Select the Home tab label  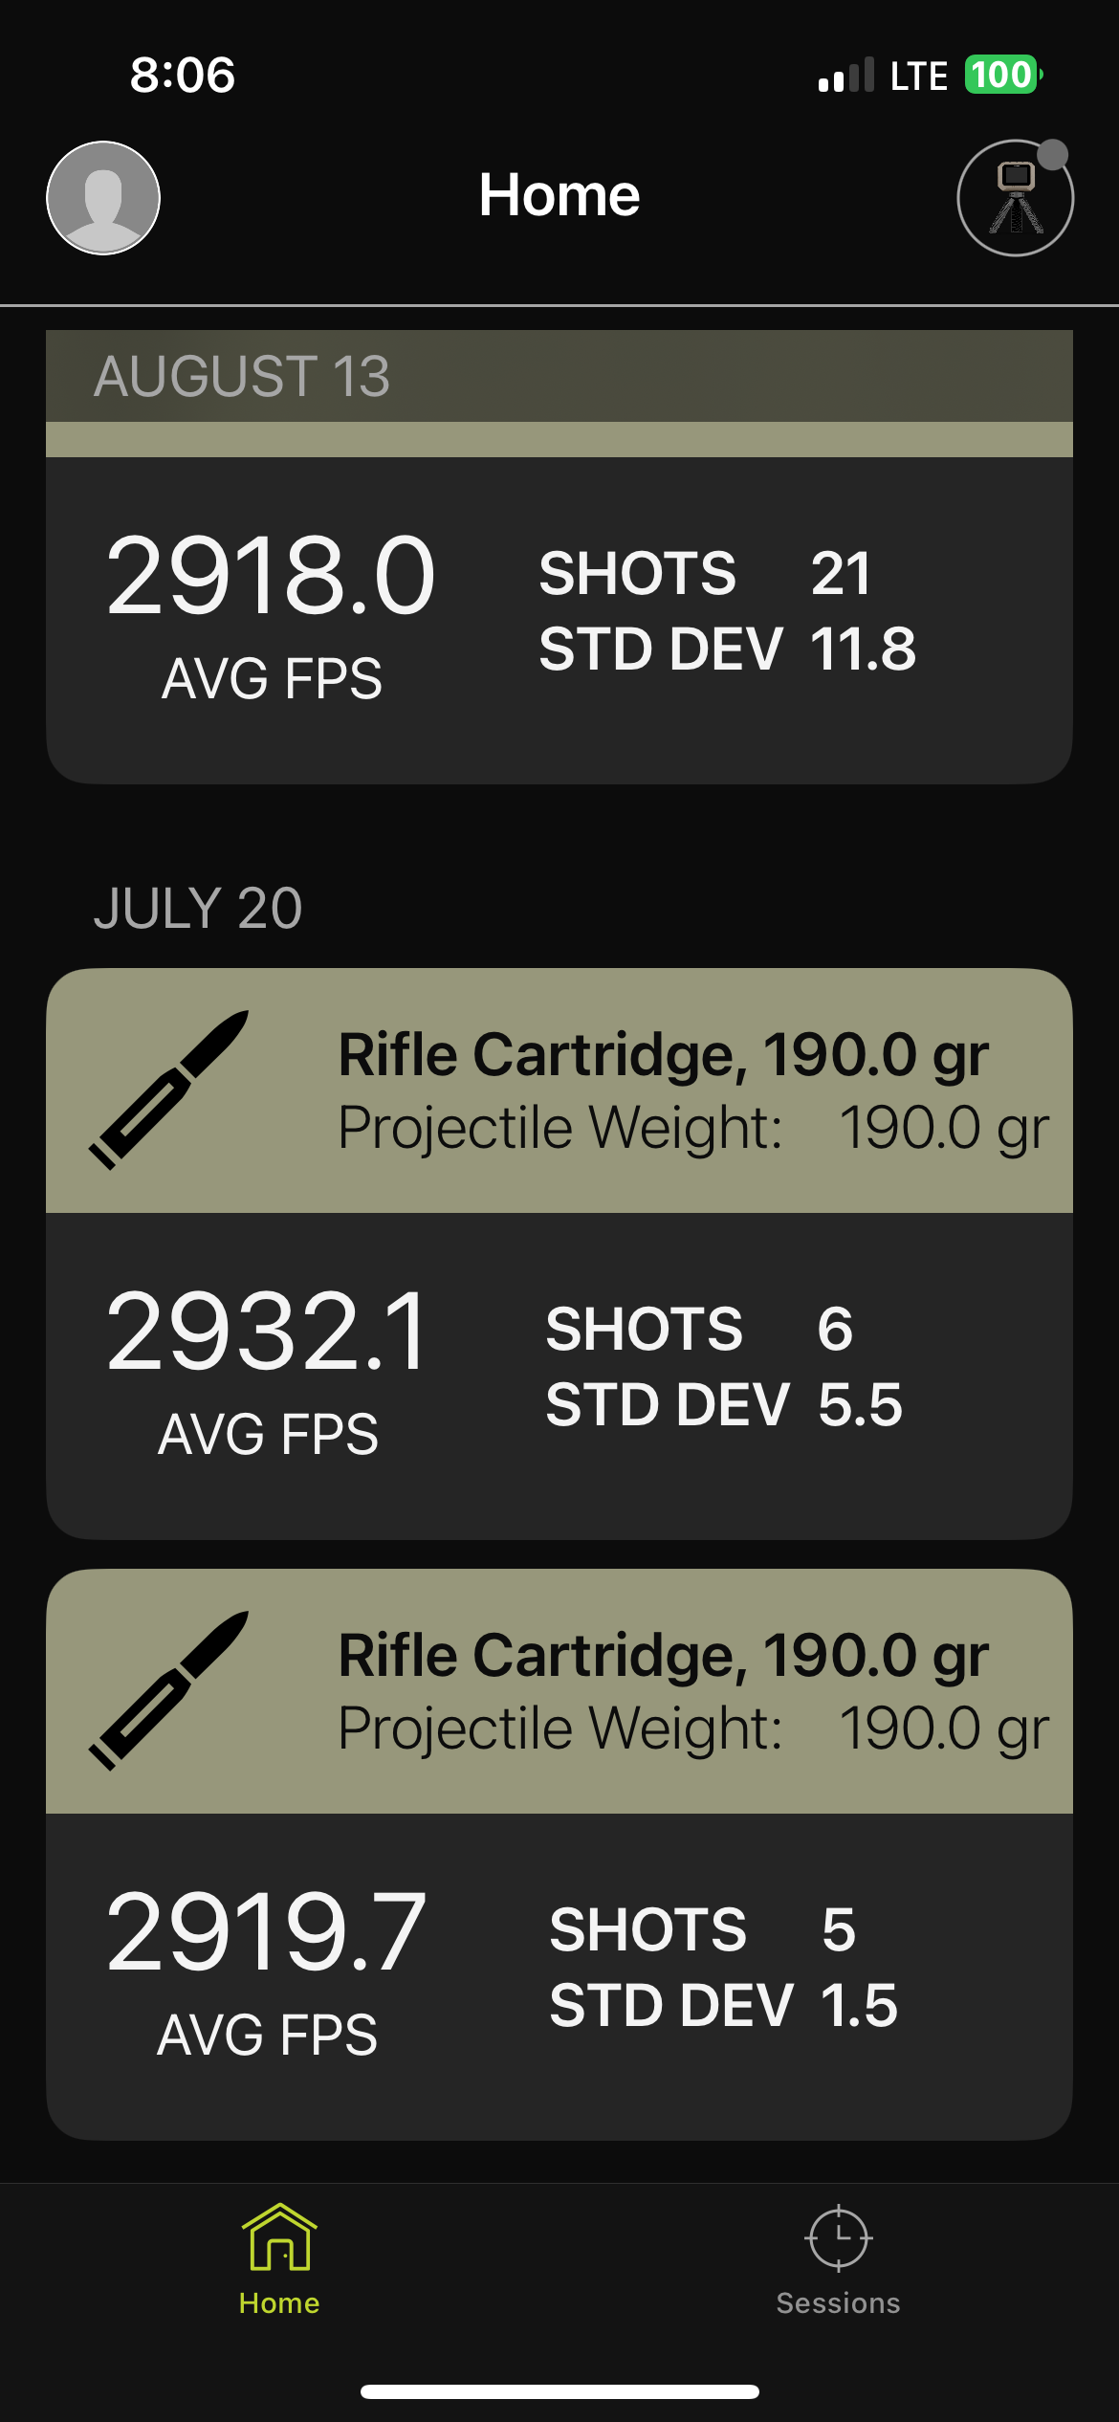click(x=279, y=2303)
